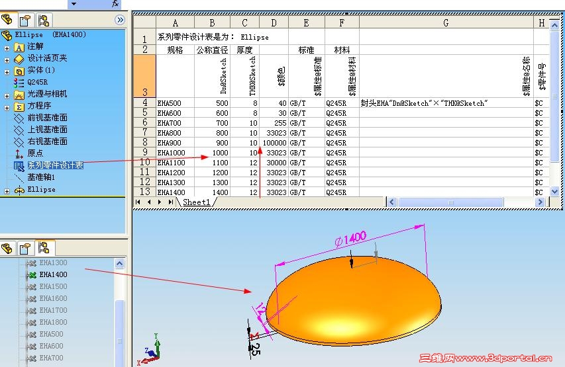This screenshot has width=565, height=367.
Task: Select cell B10 containing 1100
Action: click(x=212, y=163)
